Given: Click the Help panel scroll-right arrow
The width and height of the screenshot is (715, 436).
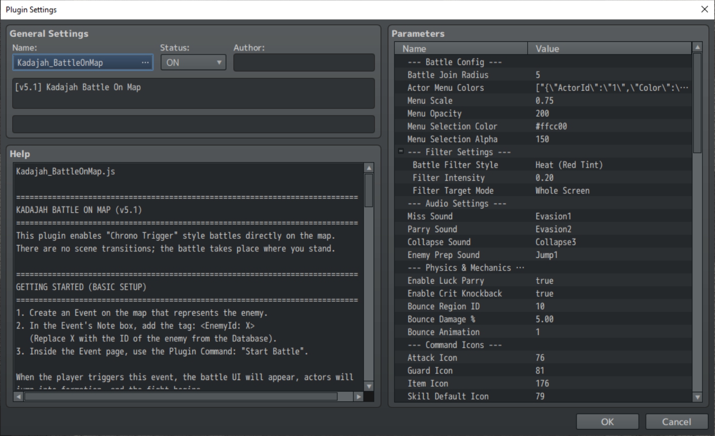Looking at the screenshot, I should click(x=359, y=397).
